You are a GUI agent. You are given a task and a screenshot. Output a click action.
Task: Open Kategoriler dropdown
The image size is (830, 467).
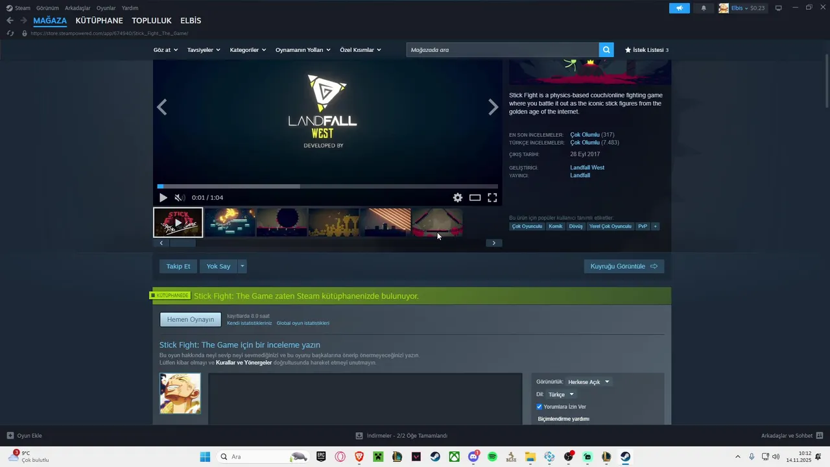(248, 50)
